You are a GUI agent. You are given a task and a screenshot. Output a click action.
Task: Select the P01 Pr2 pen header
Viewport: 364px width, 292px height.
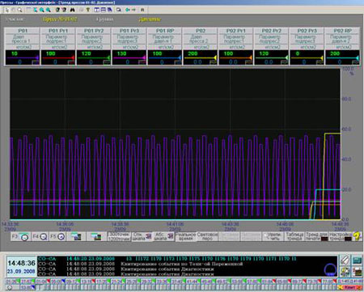[x=94, y=31]
